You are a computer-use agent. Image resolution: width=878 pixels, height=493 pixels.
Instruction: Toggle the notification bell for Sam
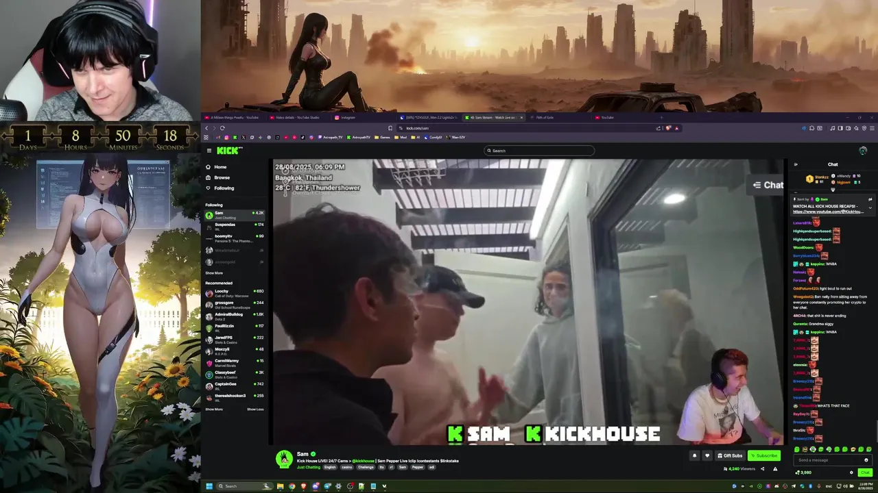click(x=694, y=455)
